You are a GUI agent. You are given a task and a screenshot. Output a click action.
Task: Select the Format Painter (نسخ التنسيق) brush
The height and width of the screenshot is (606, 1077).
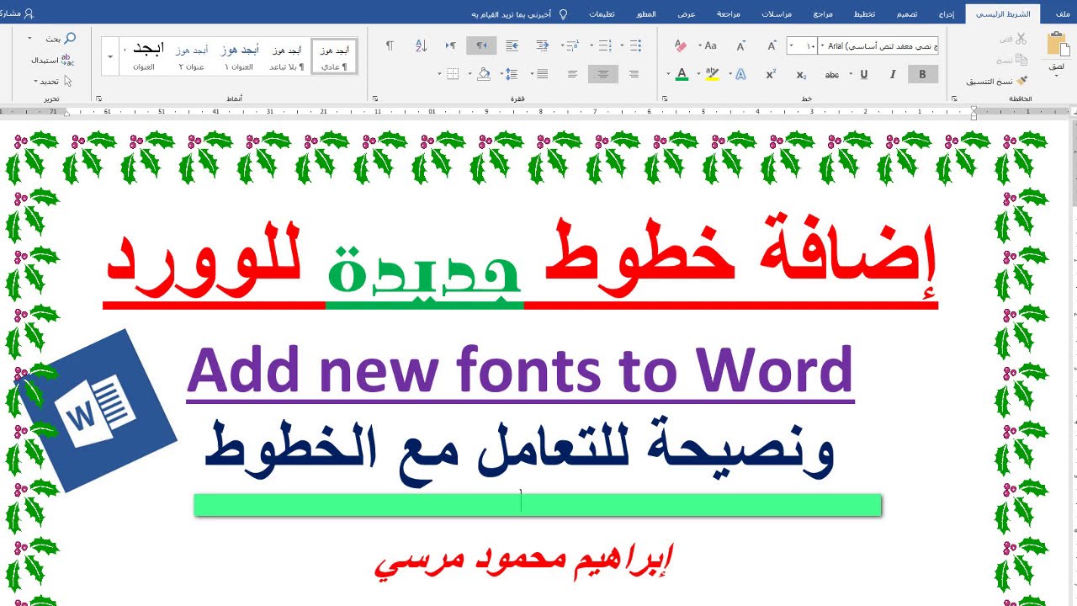pyautogui.click(x=1023, y=81)
